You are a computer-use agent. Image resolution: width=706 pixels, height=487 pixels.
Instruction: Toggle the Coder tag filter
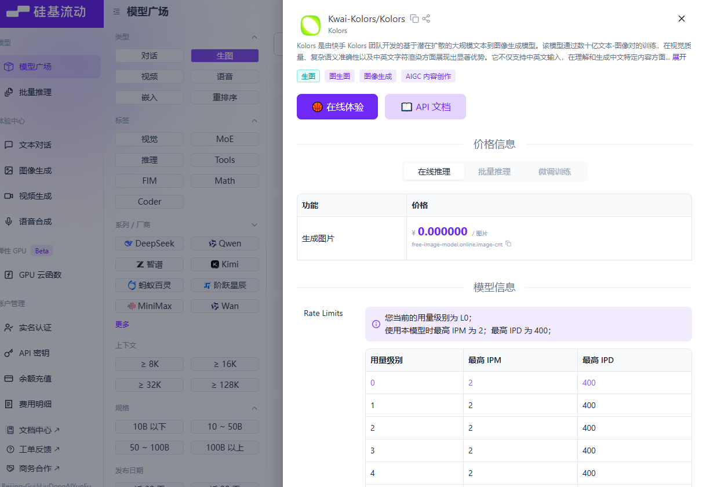pyautogui.click(x=150, y=202)
